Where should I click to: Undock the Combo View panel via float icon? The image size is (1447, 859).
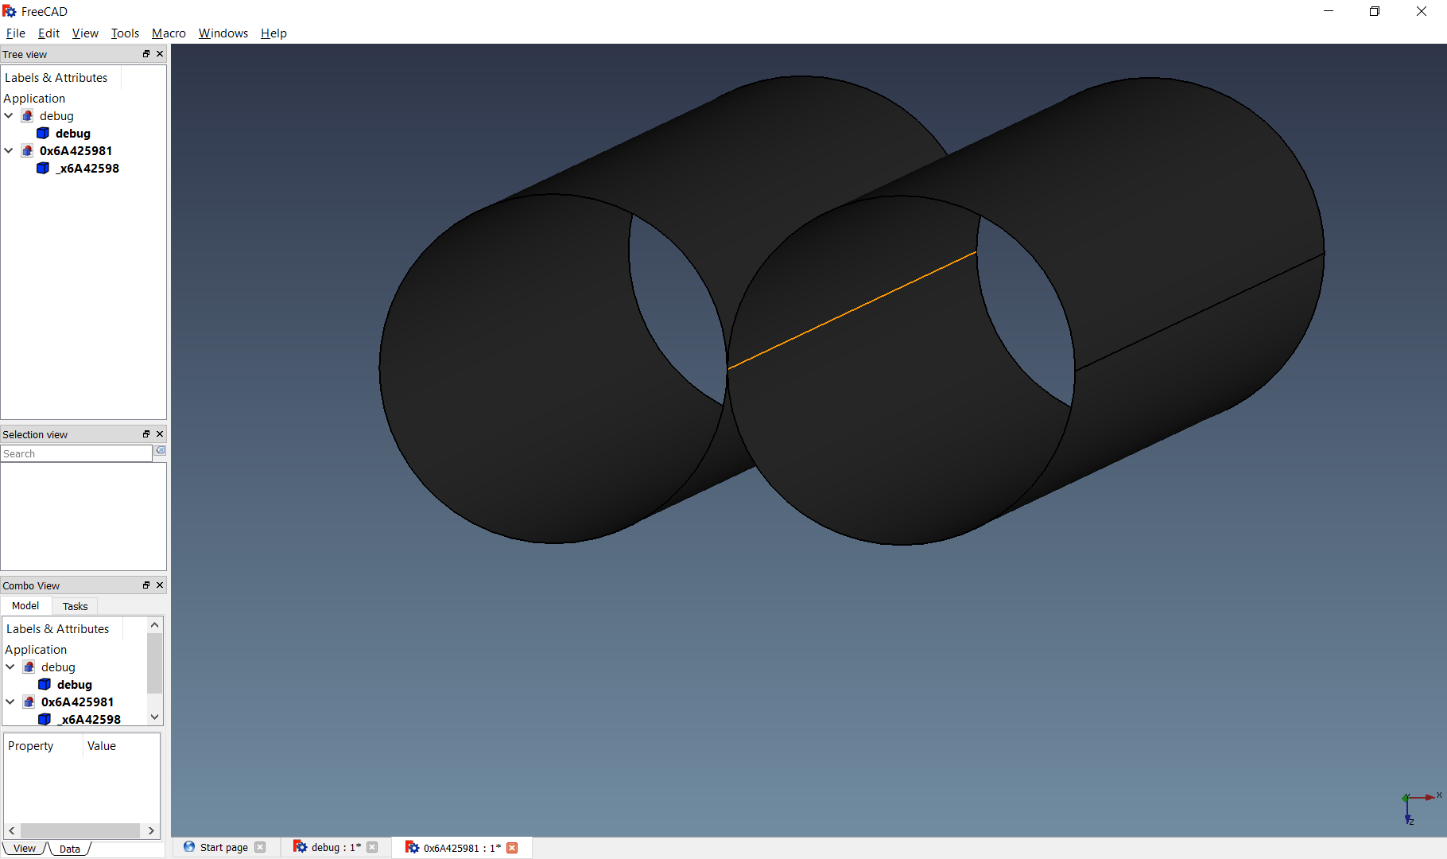[145, 585]
